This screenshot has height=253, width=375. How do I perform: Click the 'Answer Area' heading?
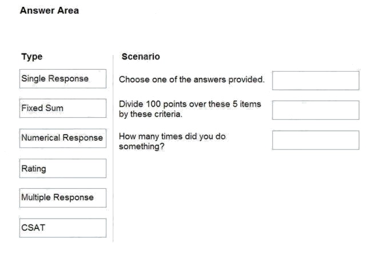49,10
